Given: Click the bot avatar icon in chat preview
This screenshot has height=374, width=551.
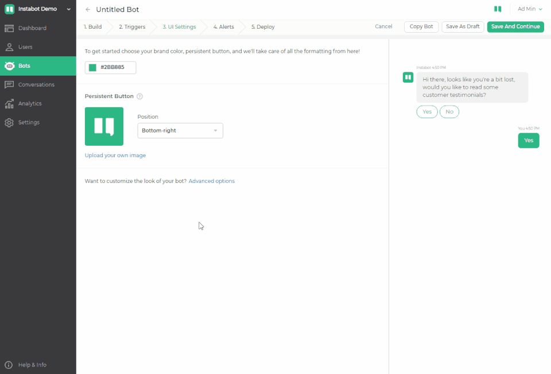Looking at the screenshot, I should coord(408,77).
